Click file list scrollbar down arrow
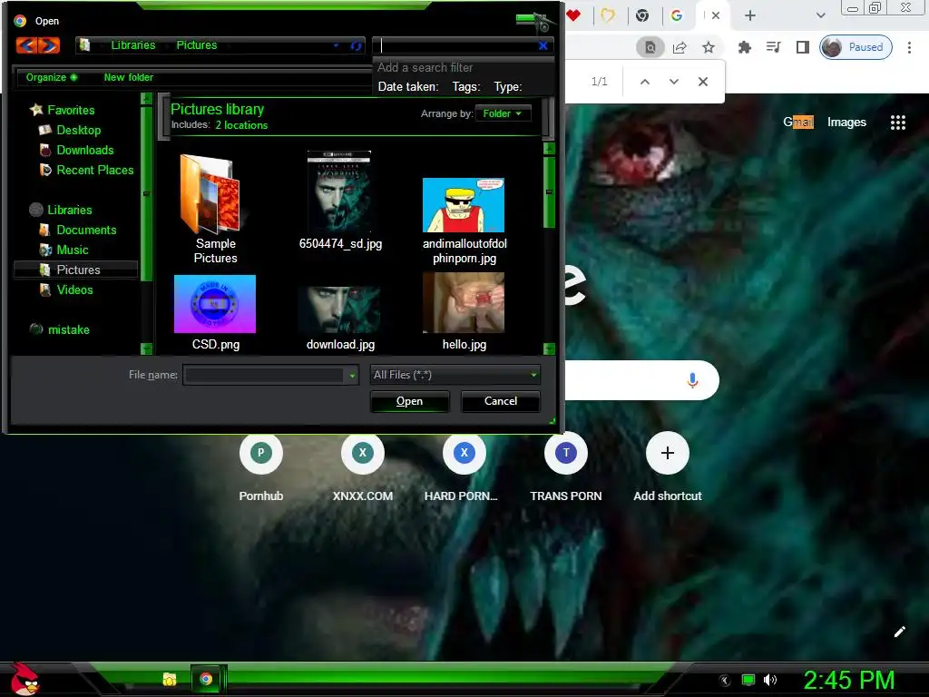 549,348
